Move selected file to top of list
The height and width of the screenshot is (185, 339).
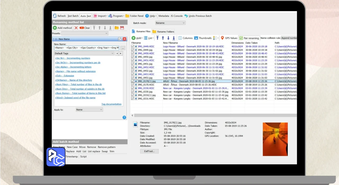[157, 38]
